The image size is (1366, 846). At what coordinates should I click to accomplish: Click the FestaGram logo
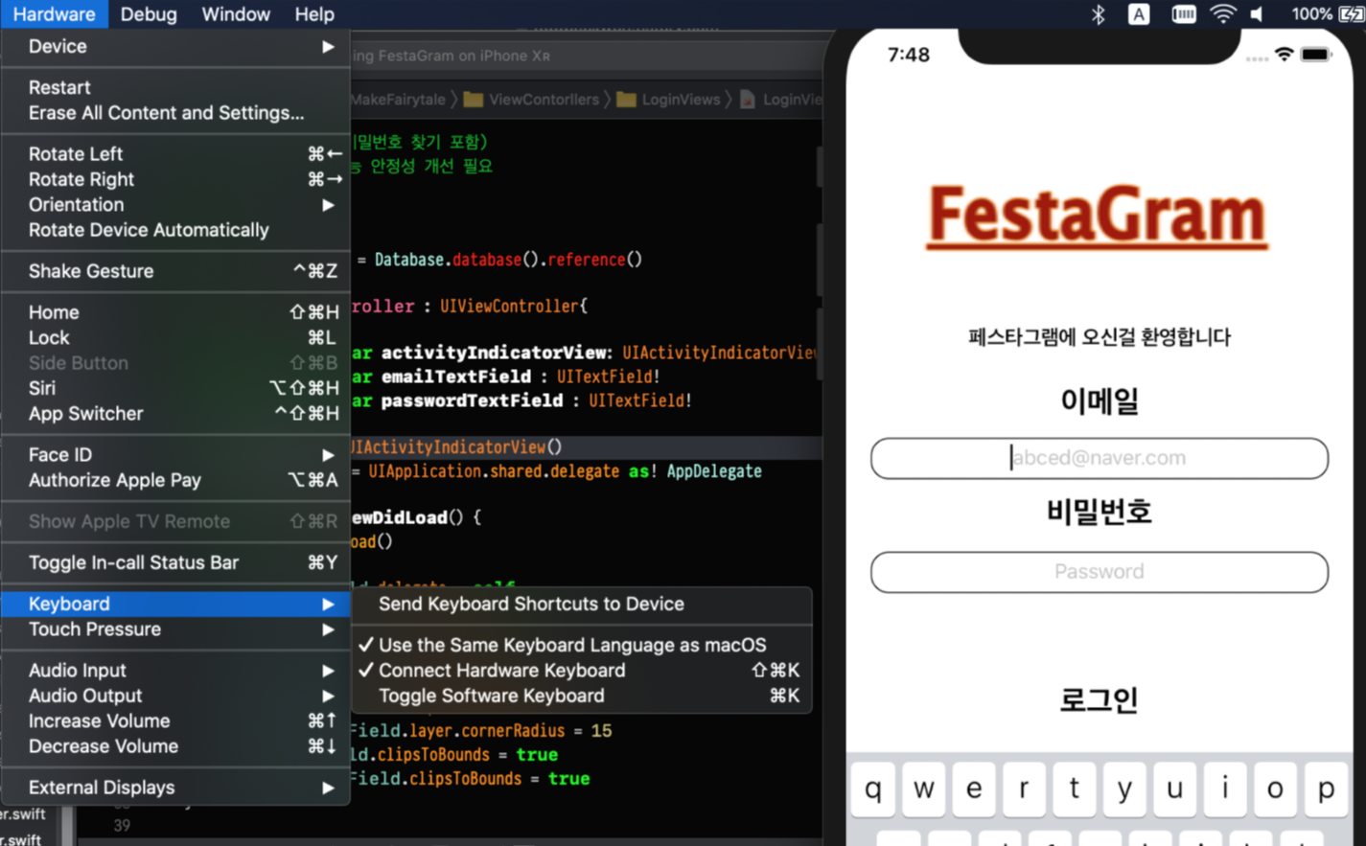(1097, 217)
